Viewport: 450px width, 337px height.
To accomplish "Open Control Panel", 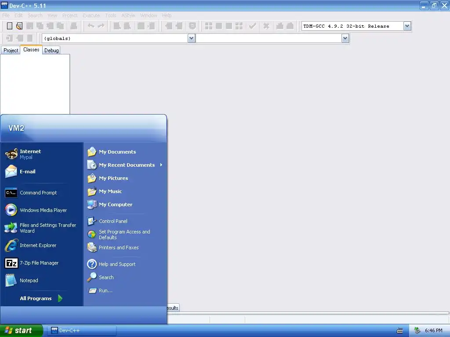I will [125, 221].
